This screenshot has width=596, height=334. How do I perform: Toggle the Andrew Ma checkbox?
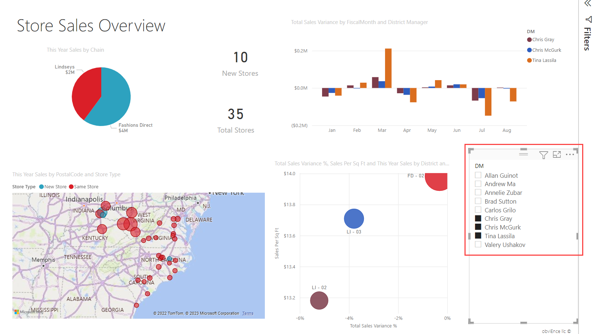pyautogui.click(x=478, y=184)
